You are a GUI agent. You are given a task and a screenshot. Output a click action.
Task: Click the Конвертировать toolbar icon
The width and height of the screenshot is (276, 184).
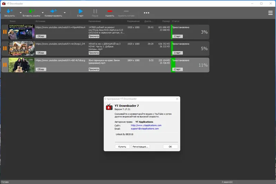click(53, 11)
